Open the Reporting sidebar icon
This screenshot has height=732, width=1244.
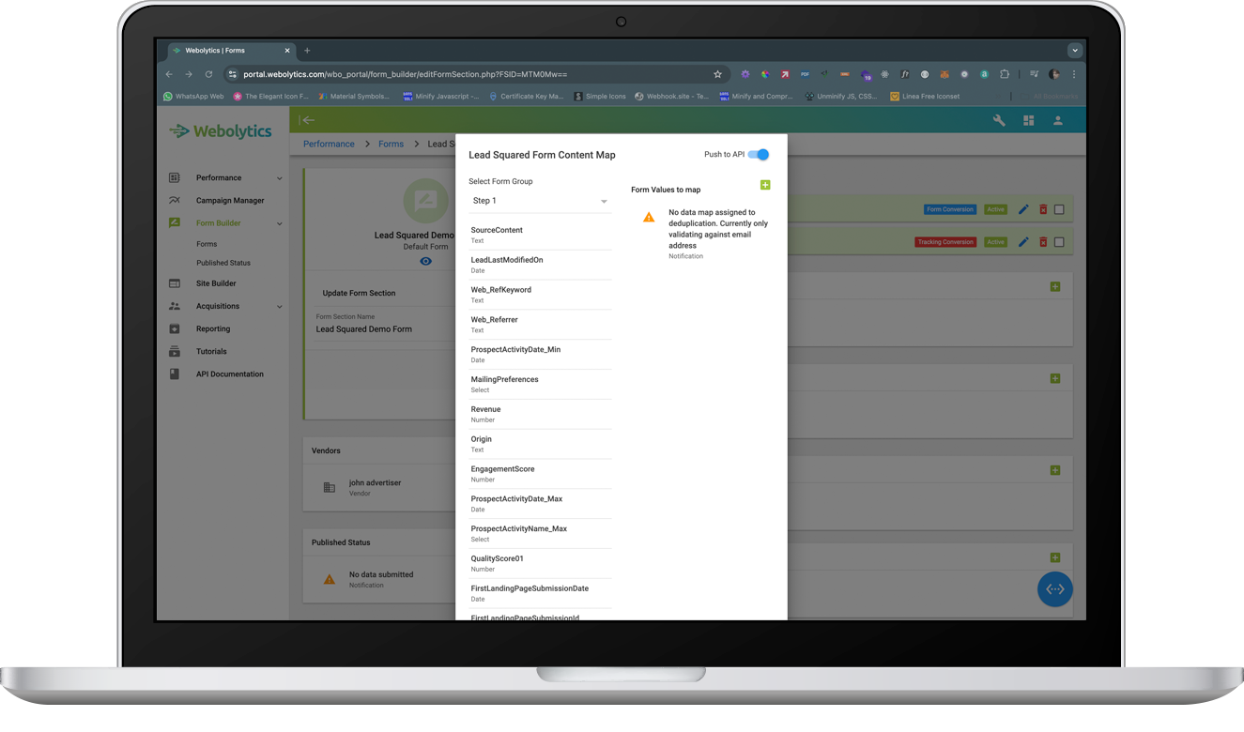(175, 329)
